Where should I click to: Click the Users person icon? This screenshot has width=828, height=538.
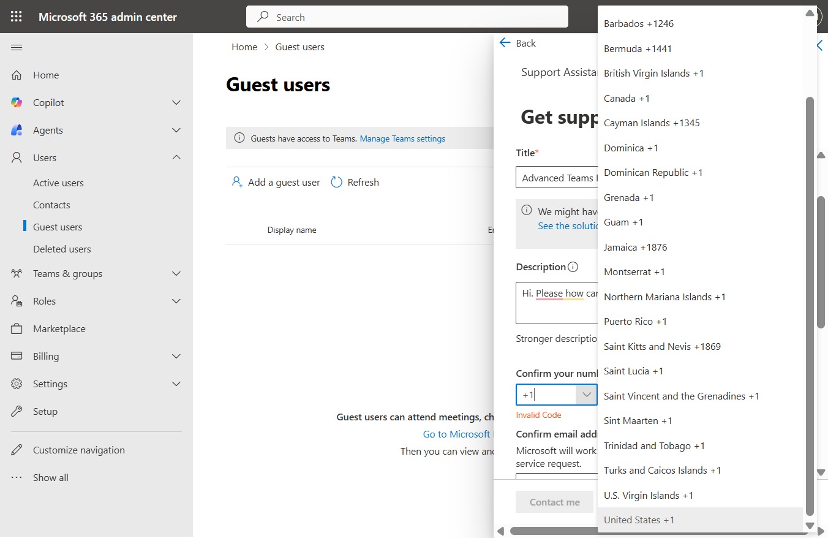pos(17,157)
